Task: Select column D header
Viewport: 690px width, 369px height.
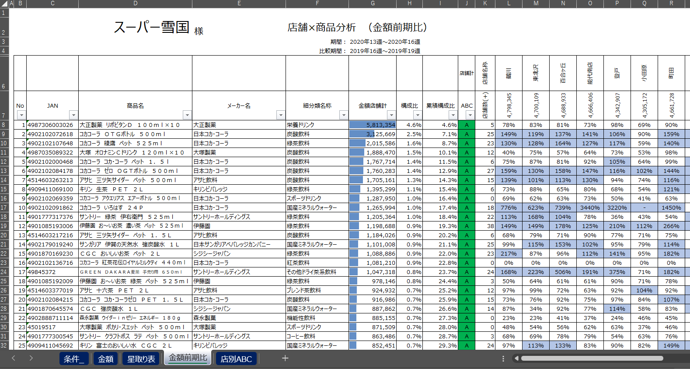Action: (x=135, y=4)
